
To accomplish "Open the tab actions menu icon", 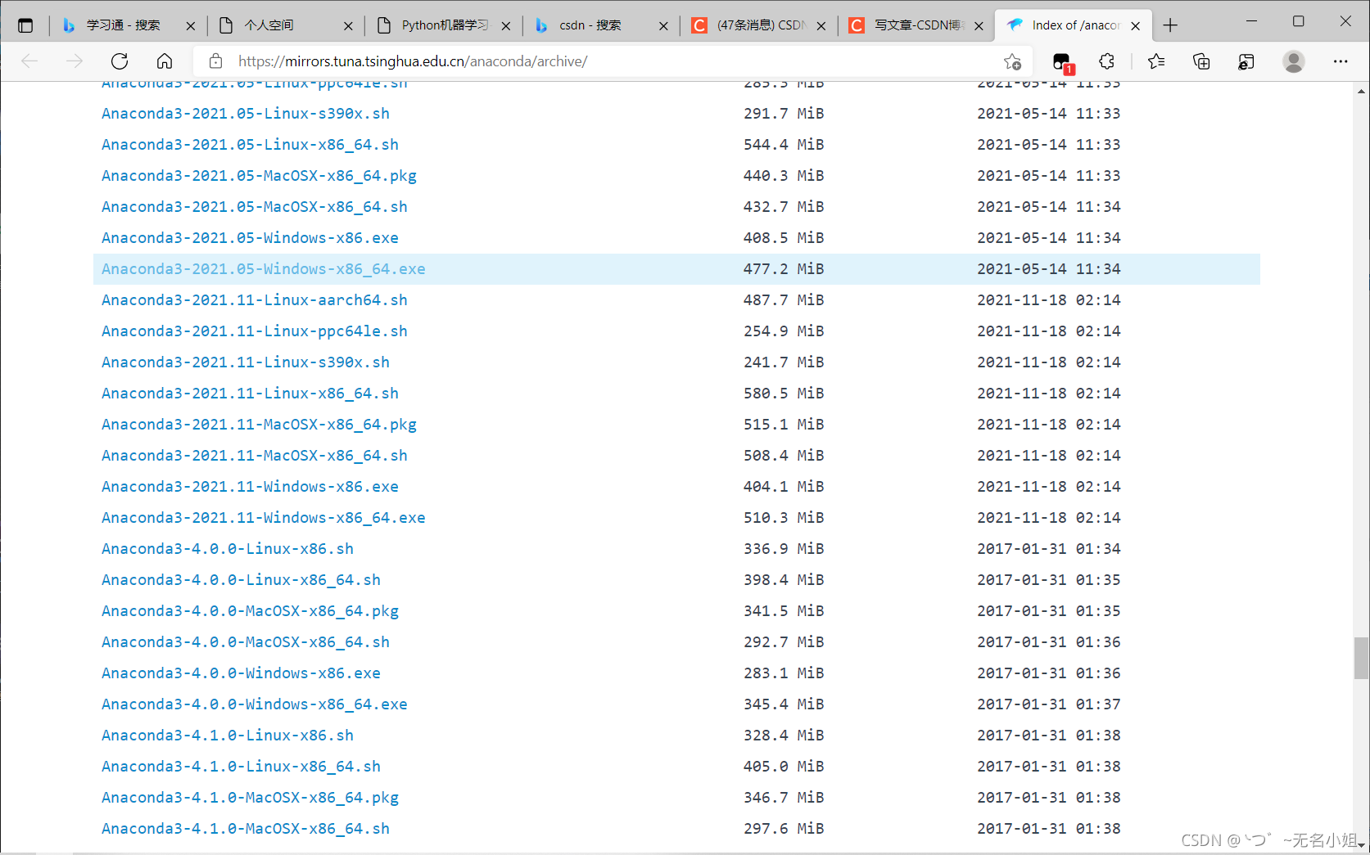I will click(25, 25).
